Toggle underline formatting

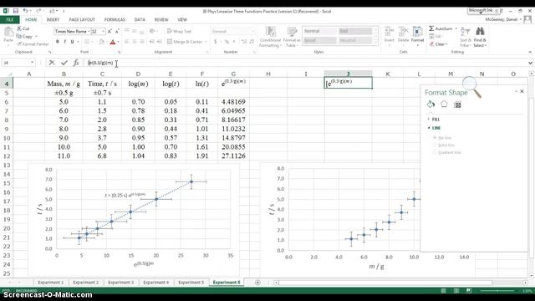(x=73, y=42)
